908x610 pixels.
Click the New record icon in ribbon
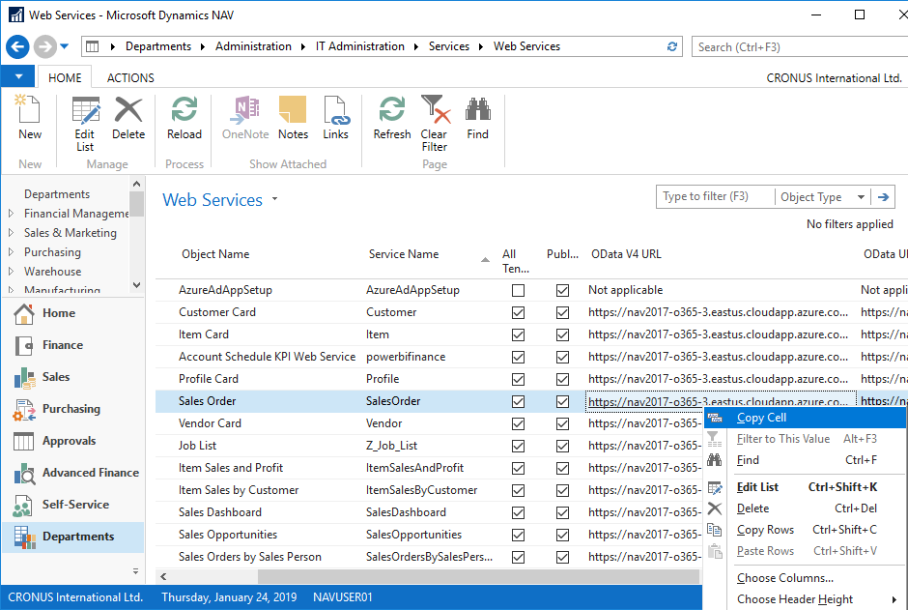pyautogui.click(x=30, y=118)
